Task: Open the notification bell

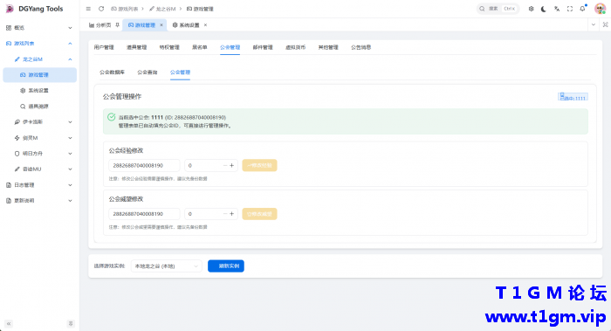Action: point(582,9)
